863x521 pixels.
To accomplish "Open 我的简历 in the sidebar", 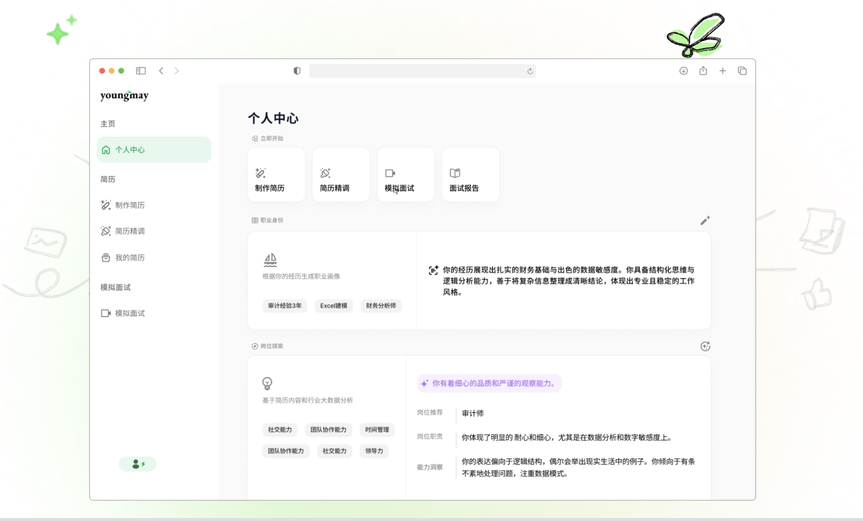I will [130, 258].
